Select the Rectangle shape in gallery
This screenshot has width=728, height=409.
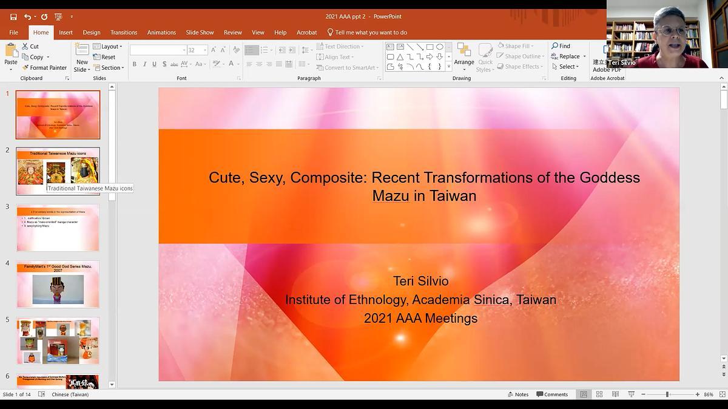tap(430, 47)
